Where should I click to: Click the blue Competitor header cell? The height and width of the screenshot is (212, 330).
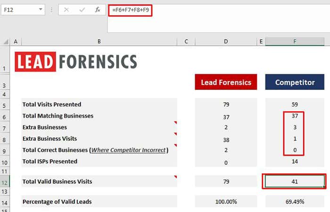tap(295, 82)
